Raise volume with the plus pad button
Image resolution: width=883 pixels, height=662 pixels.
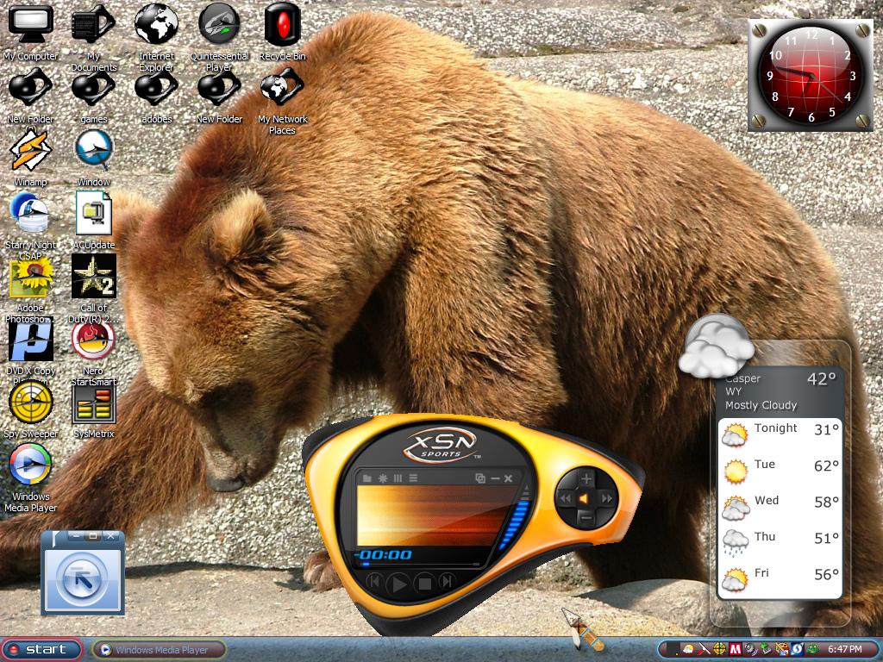586,478
